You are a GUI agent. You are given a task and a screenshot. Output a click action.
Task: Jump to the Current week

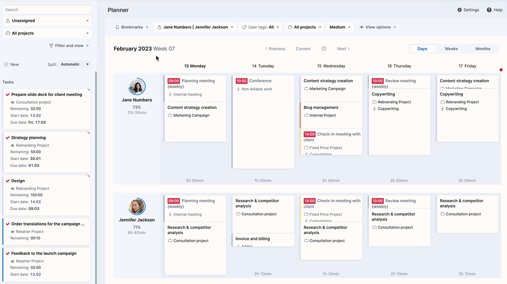[303, 49]
